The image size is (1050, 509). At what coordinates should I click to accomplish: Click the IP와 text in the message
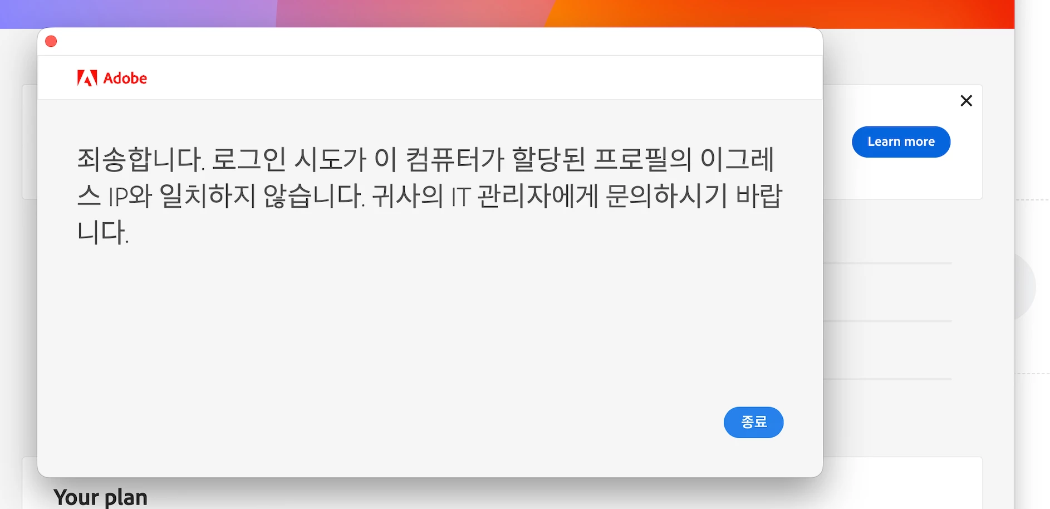click(130, 196)
